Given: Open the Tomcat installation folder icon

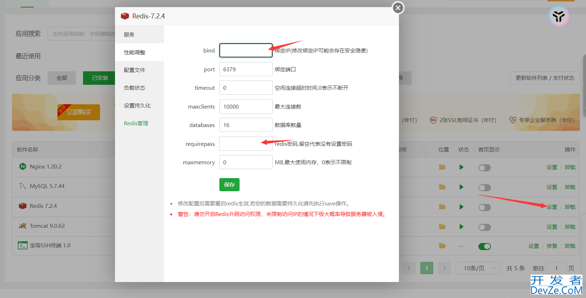Looking at the screenshot, I should [442, 227].
